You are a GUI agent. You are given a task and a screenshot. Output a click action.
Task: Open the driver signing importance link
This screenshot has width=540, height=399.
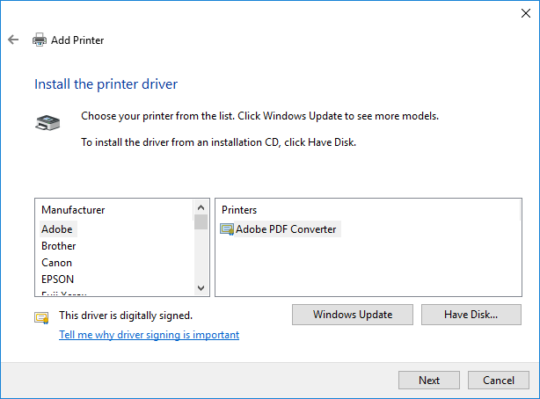tap(149, 335)
